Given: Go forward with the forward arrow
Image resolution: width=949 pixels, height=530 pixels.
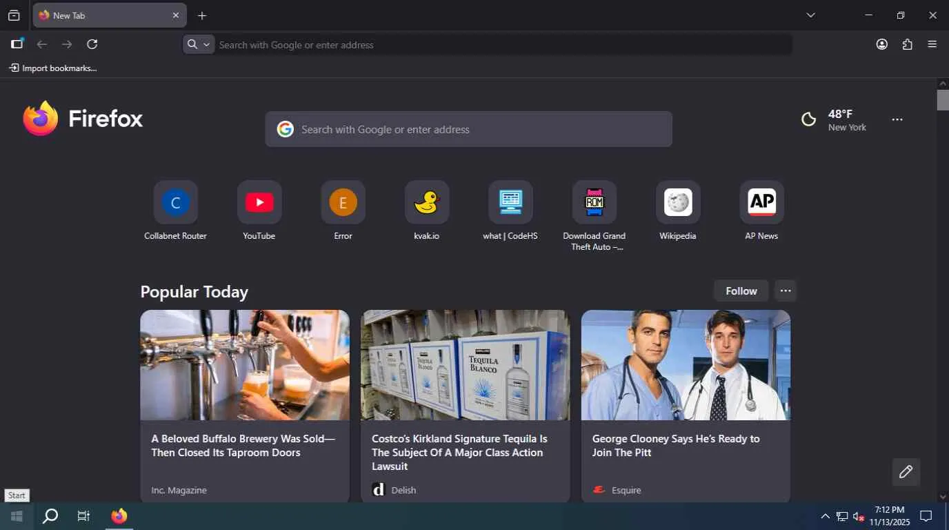Looking at the screenshot, I should (x=67, y=44).
